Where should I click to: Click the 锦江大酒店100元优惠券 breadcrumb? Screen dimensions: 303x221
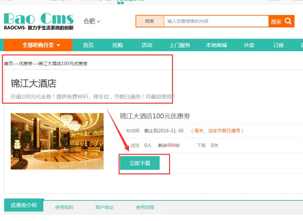63,64
